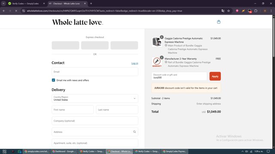Show hidden system tray icons chevron
Viewport: 275px width, 154px height.
click(x=242, y=151)
